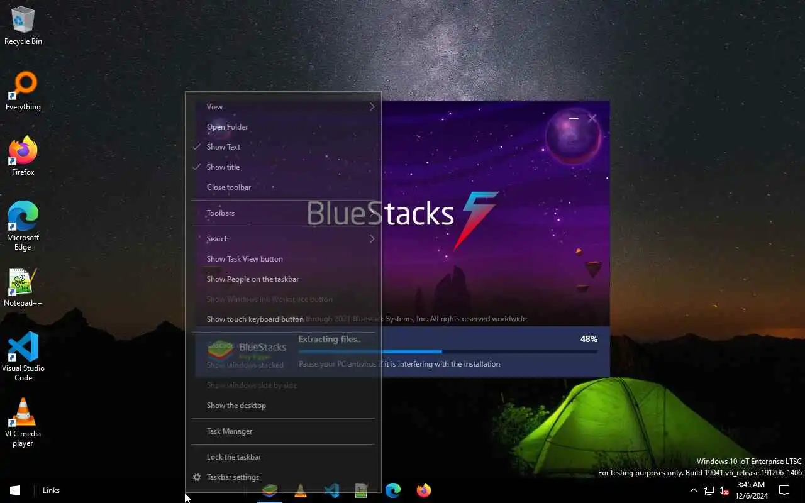
Task: Select the Visual Studio Code desktop shortcut
Action: (x=23, y=357)
